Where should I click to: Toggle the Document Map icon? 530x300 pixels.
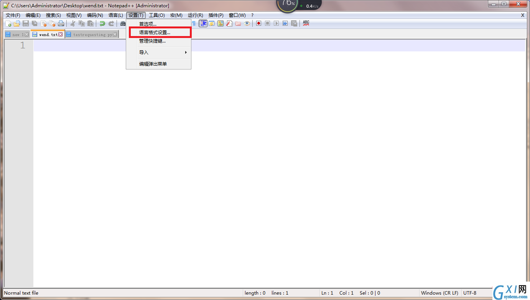221,23
